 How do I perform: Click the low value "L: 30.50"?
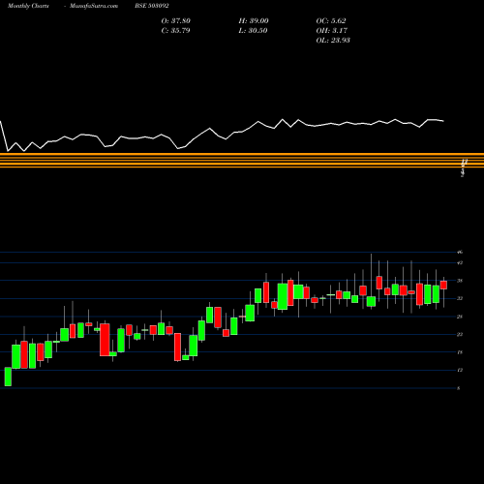pos(253,31)
